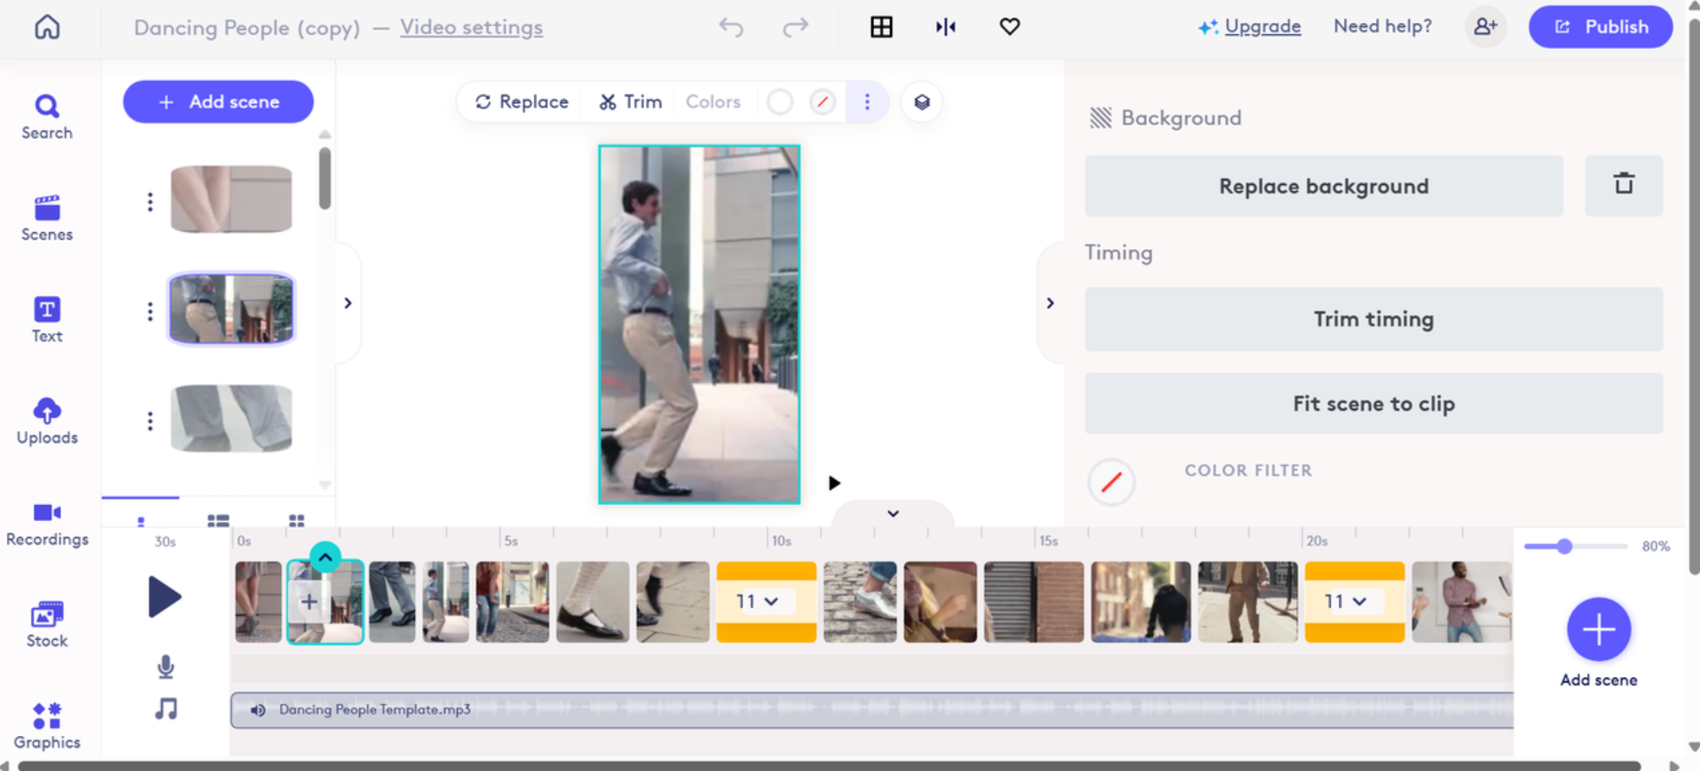This screenshot has height=771, width=1700.
Task: Toggle the favorite heart in the top bar
Action: 1009,26
